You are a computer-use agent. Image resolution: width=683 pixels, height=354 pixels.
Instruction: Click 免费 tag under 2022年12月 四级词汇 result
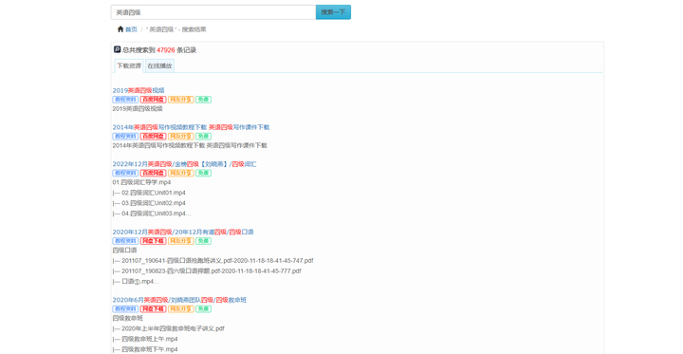[203, 173]
